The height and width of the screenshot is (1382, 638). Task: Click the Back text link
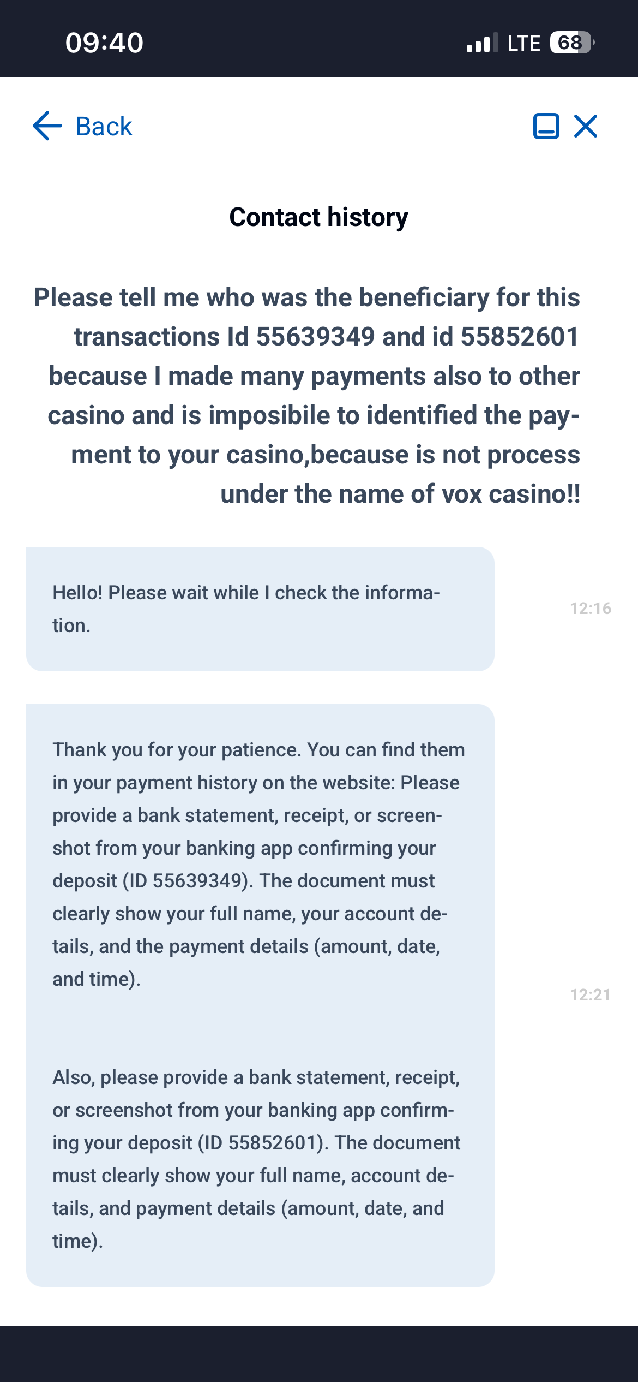pos(104,127)
